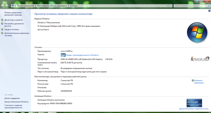Image resolution: width=211 pixels, height=113 pixels.
Task: Click the refresh button beside address bar
Action: pyautogui.click(x=171, y=6)
